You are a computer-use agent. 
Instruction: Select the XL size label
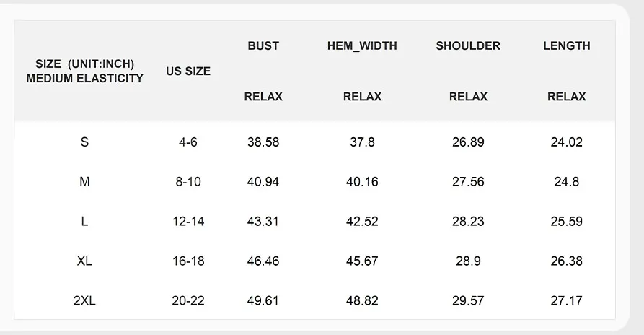pos(84,261)
